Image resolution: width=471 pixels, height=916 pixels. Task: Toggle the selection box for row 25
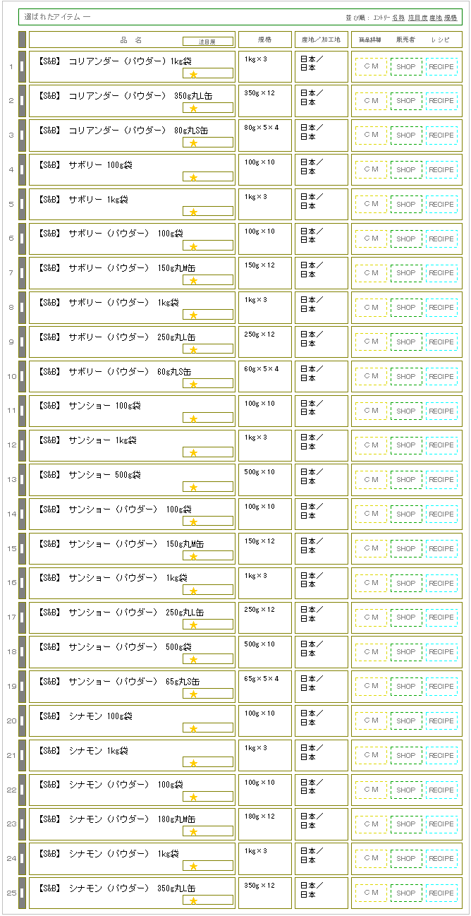pyautogui.click(x=22, y=893)
